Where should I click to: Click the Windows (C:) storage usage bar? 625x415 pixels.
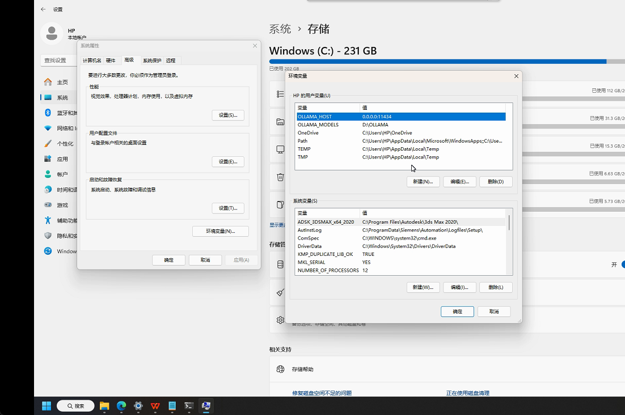447,62
